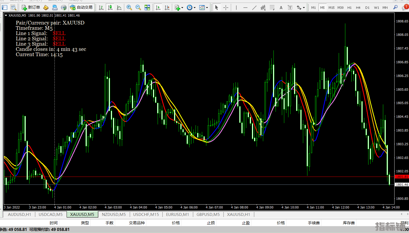Click the 交易品种 column header
This screenshot has height=233, width=409.
(137, 223)
